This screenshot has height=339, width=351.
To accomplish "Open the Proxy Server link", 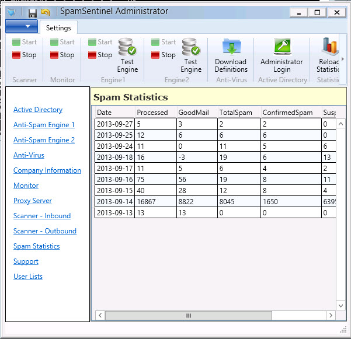I will pos(33,201).
